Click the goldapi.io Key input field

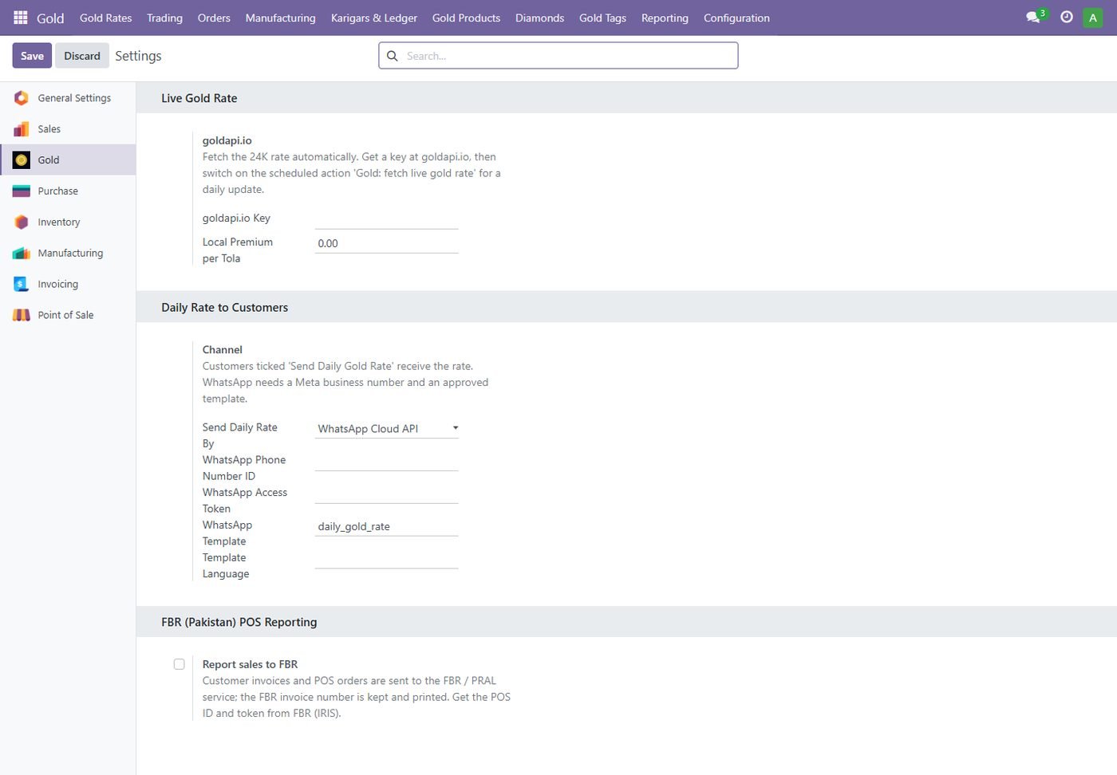(387, 219)
